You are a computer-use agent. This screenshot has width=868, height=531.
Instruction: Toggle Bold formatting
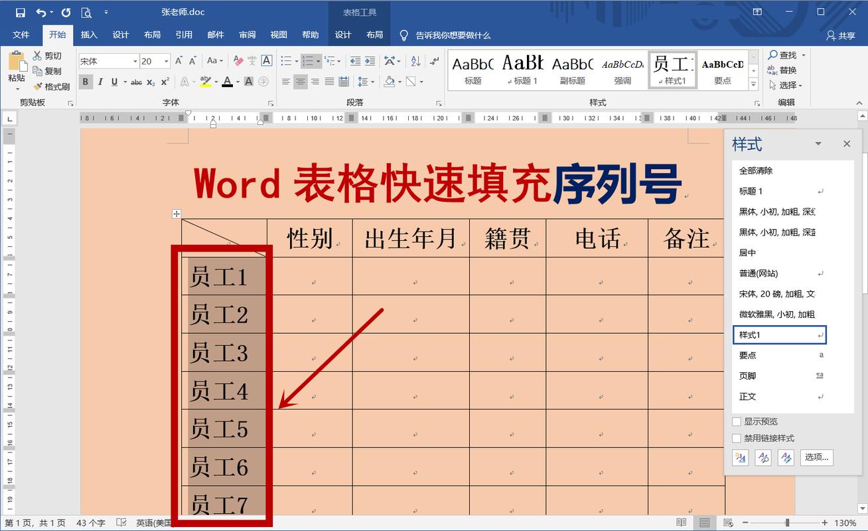[86, 82]
